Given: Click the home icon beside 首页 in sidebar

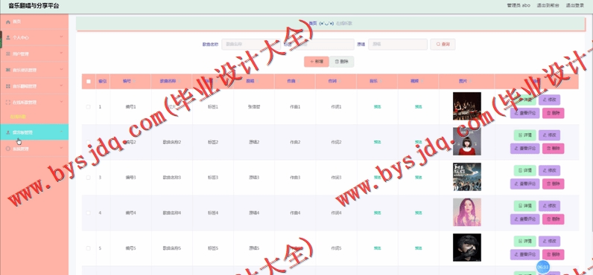Looking at the screenshot, I should tap(8, 22).
